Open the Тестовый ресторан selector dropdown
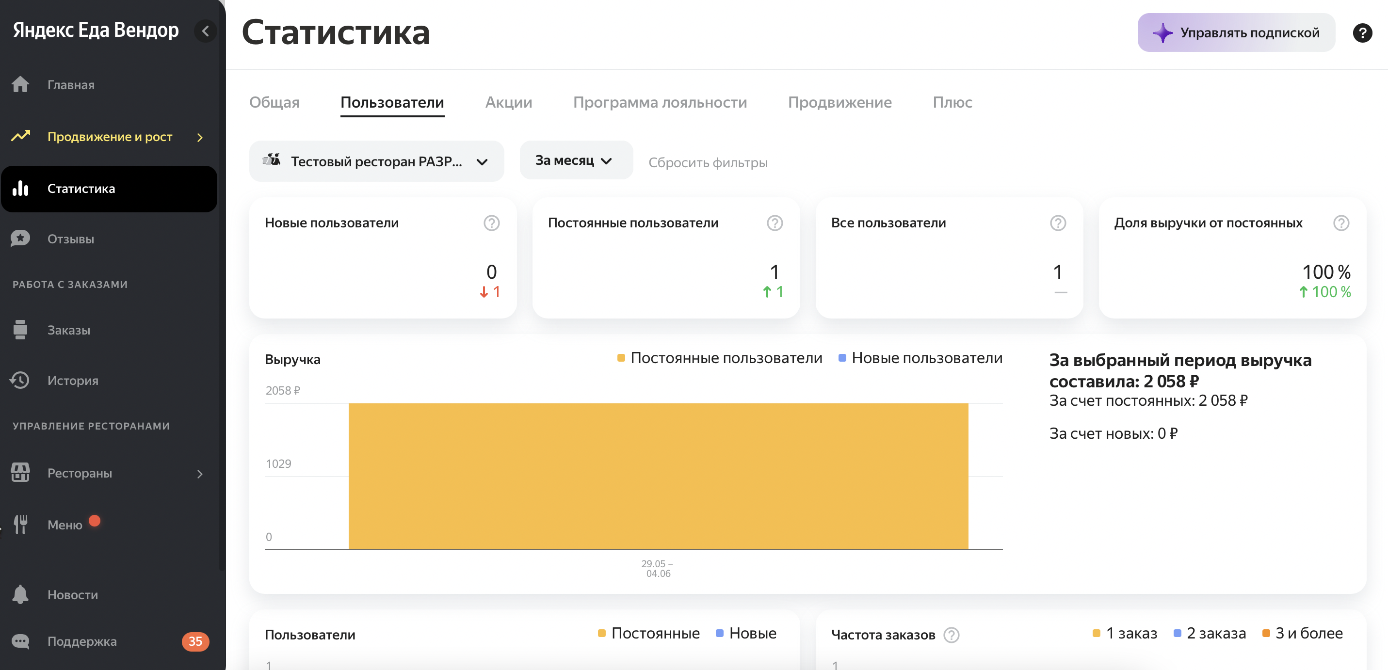The width and height of the screenshot is (1388, 670). click(376, 161)
